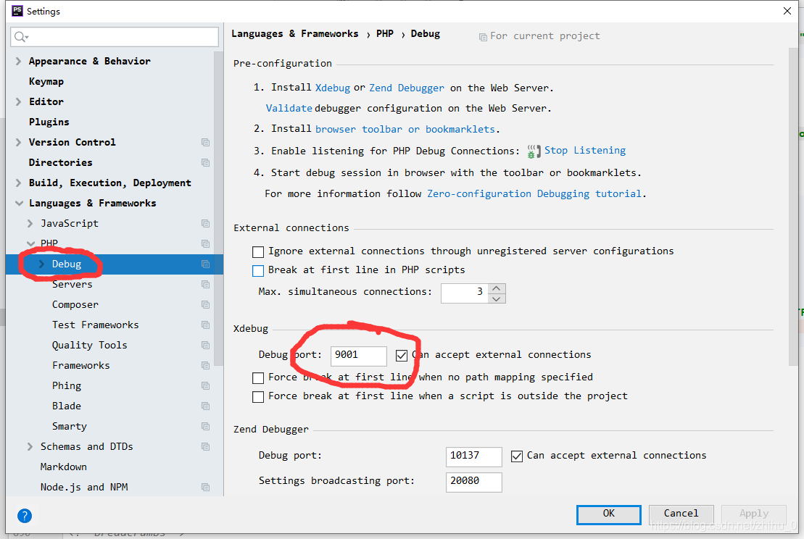Expand the Schemas and DTDs node
The image size is (804, 539).
[x=30, y=447]
